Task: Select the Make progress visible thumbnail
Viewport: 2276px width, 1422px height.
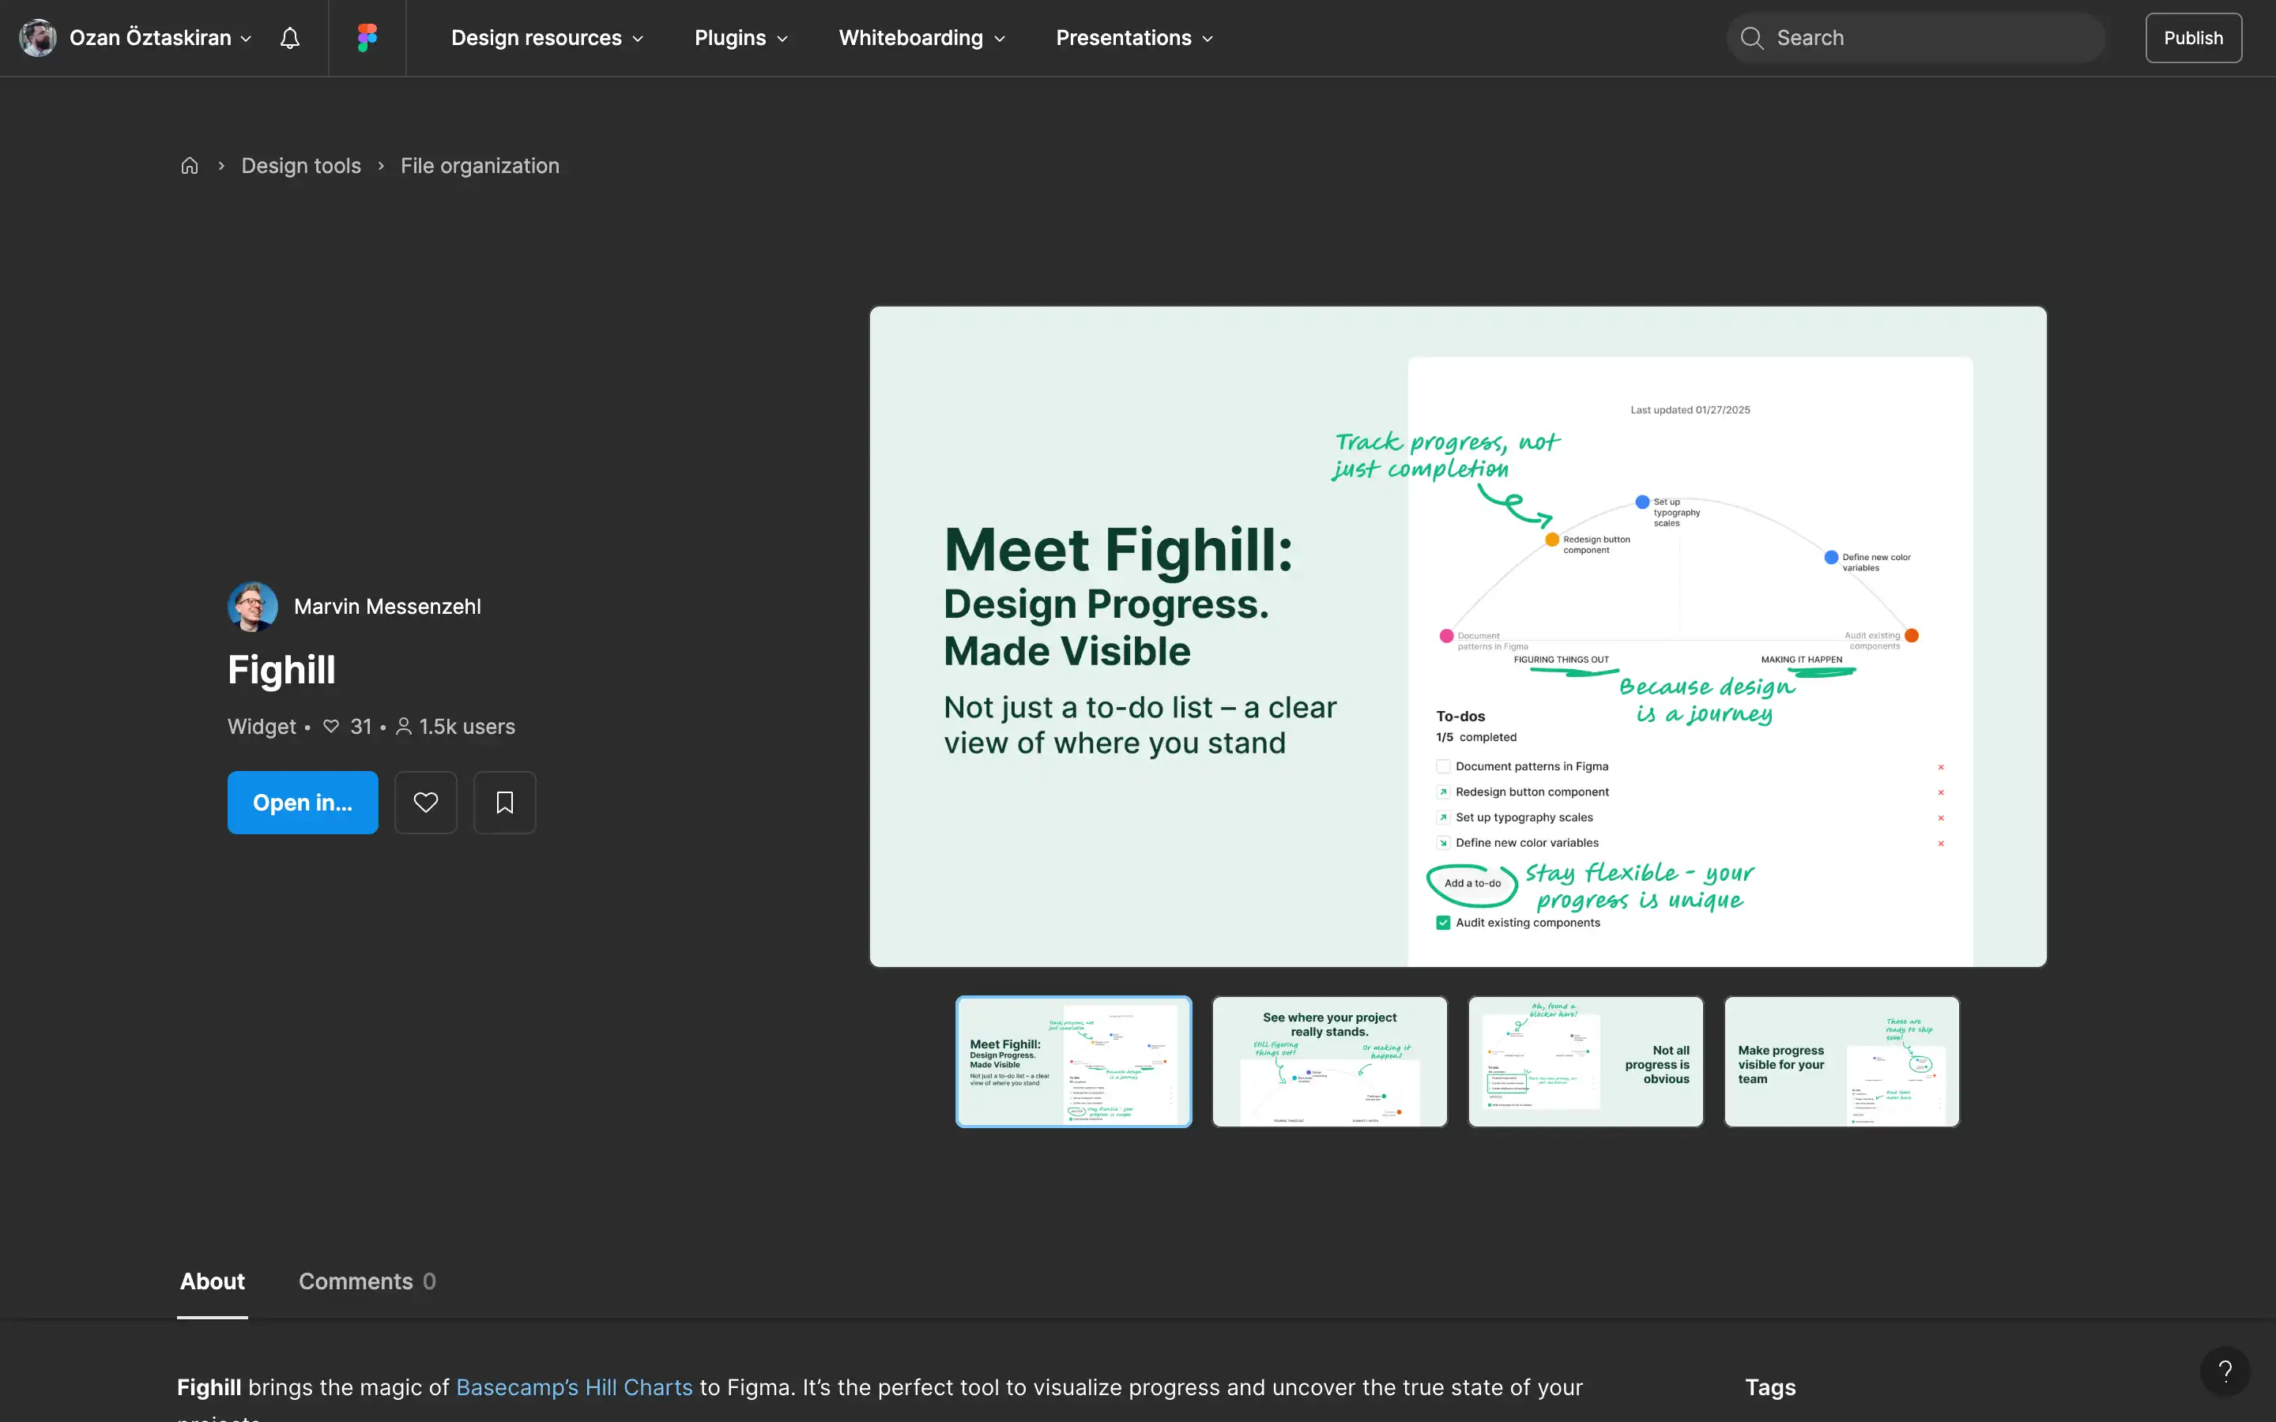Action: coord(1841,1062)
